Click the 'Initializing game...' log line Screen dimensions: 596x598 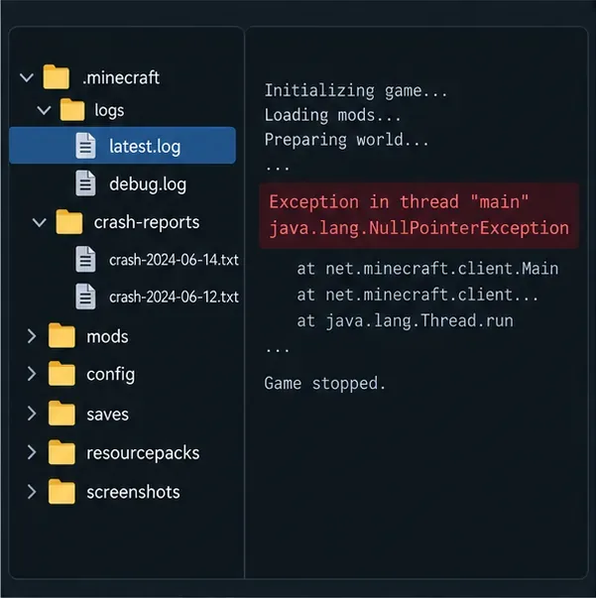click(x=355, y=91)
